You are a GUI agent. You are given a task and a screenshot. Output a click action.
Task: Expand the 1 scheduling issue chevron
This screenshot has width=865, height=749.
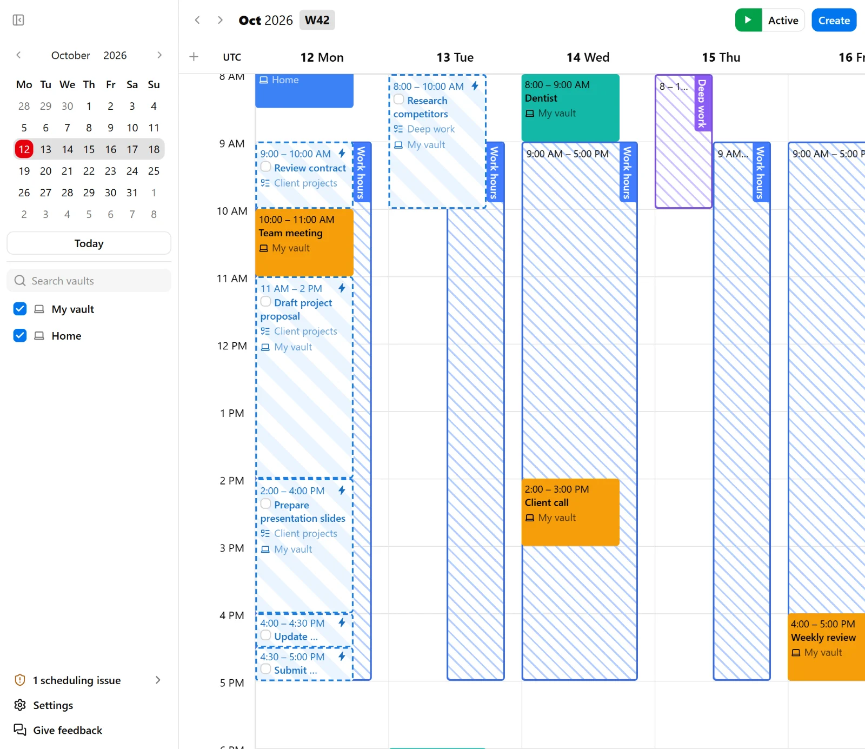click(x=158, y=680)
